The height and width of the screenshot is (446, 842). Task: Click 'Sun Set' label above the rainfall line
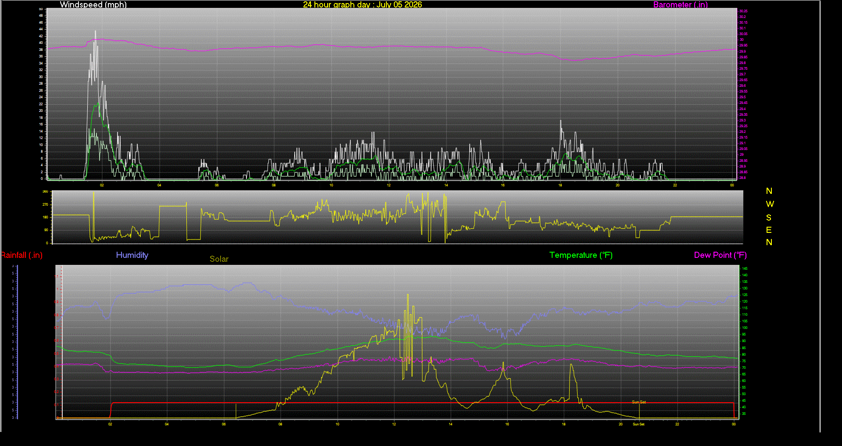[639, 402]
